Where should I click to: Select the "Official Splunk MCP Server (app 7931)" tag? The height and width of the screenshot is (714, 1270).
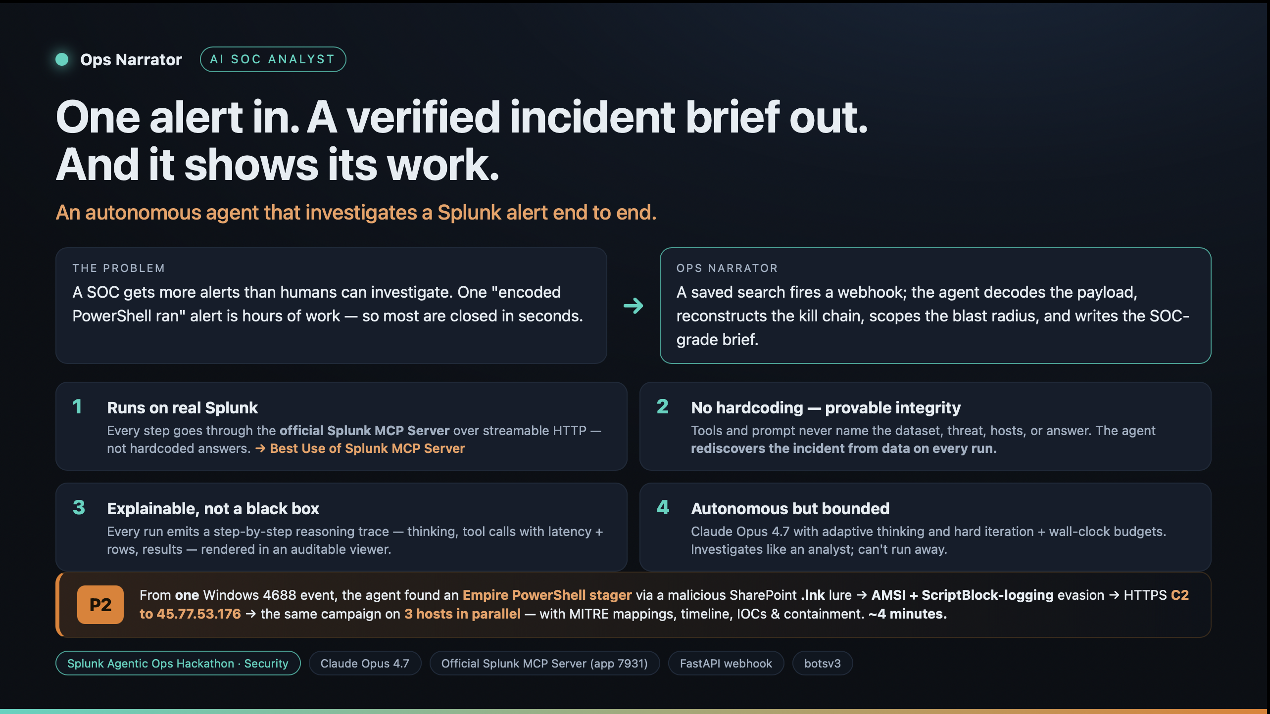tap(544, 663)
